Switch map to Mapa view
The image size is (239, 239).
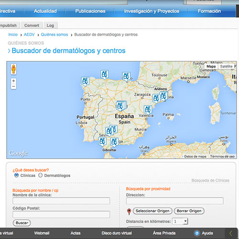(x=211, y=66)
